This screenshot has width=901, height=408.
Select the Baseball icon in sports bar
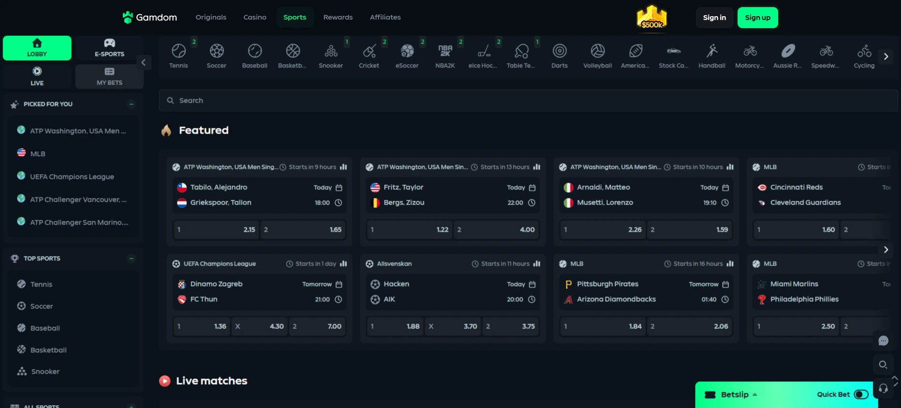click(255, 51)
